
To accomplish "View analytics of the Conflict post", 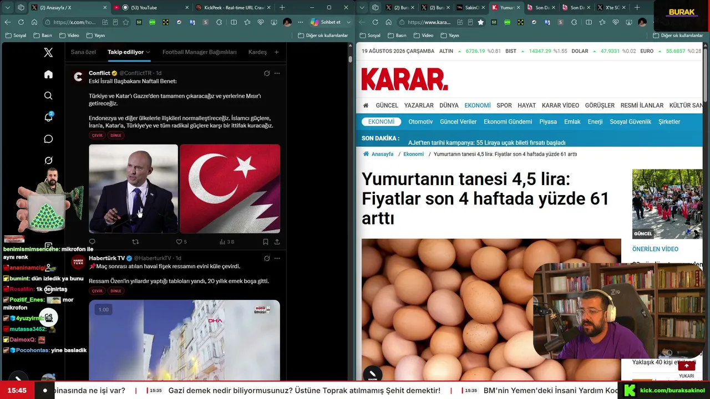I will (227, 242).
